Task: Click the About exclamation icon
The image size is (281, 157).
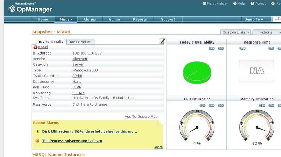Action: pyautogui.click(x=252, y=3)
